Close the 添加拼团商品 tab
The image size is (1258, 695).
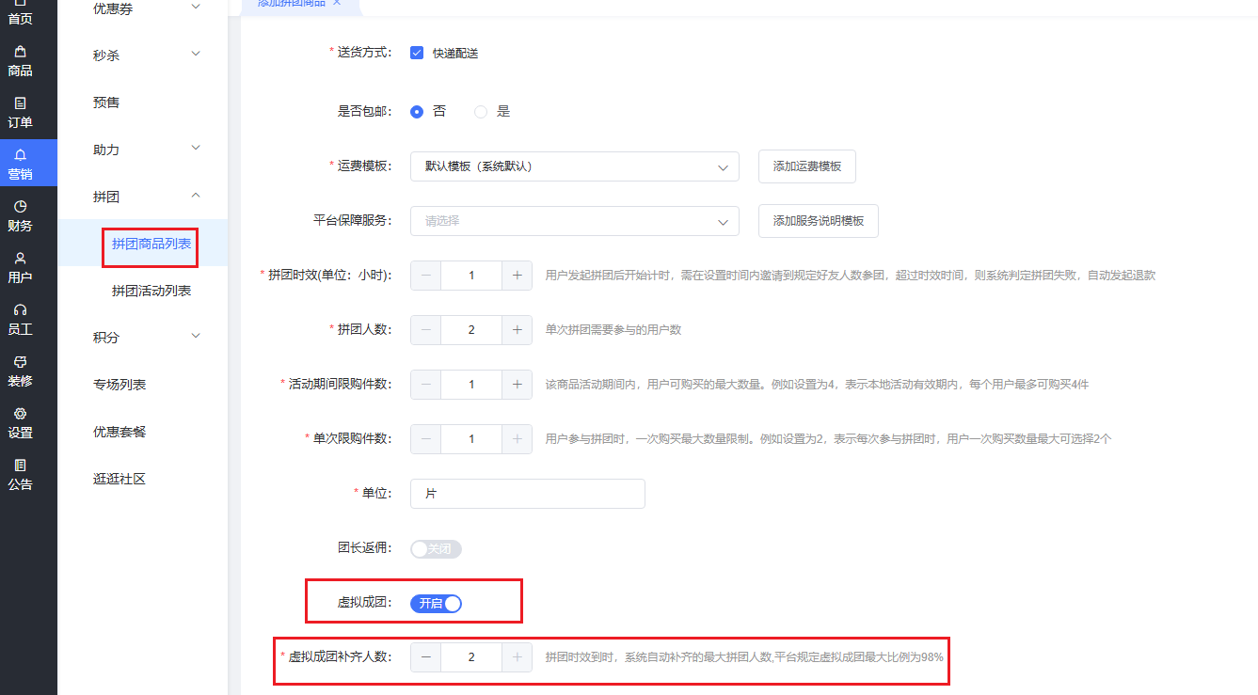click(337, 3)
